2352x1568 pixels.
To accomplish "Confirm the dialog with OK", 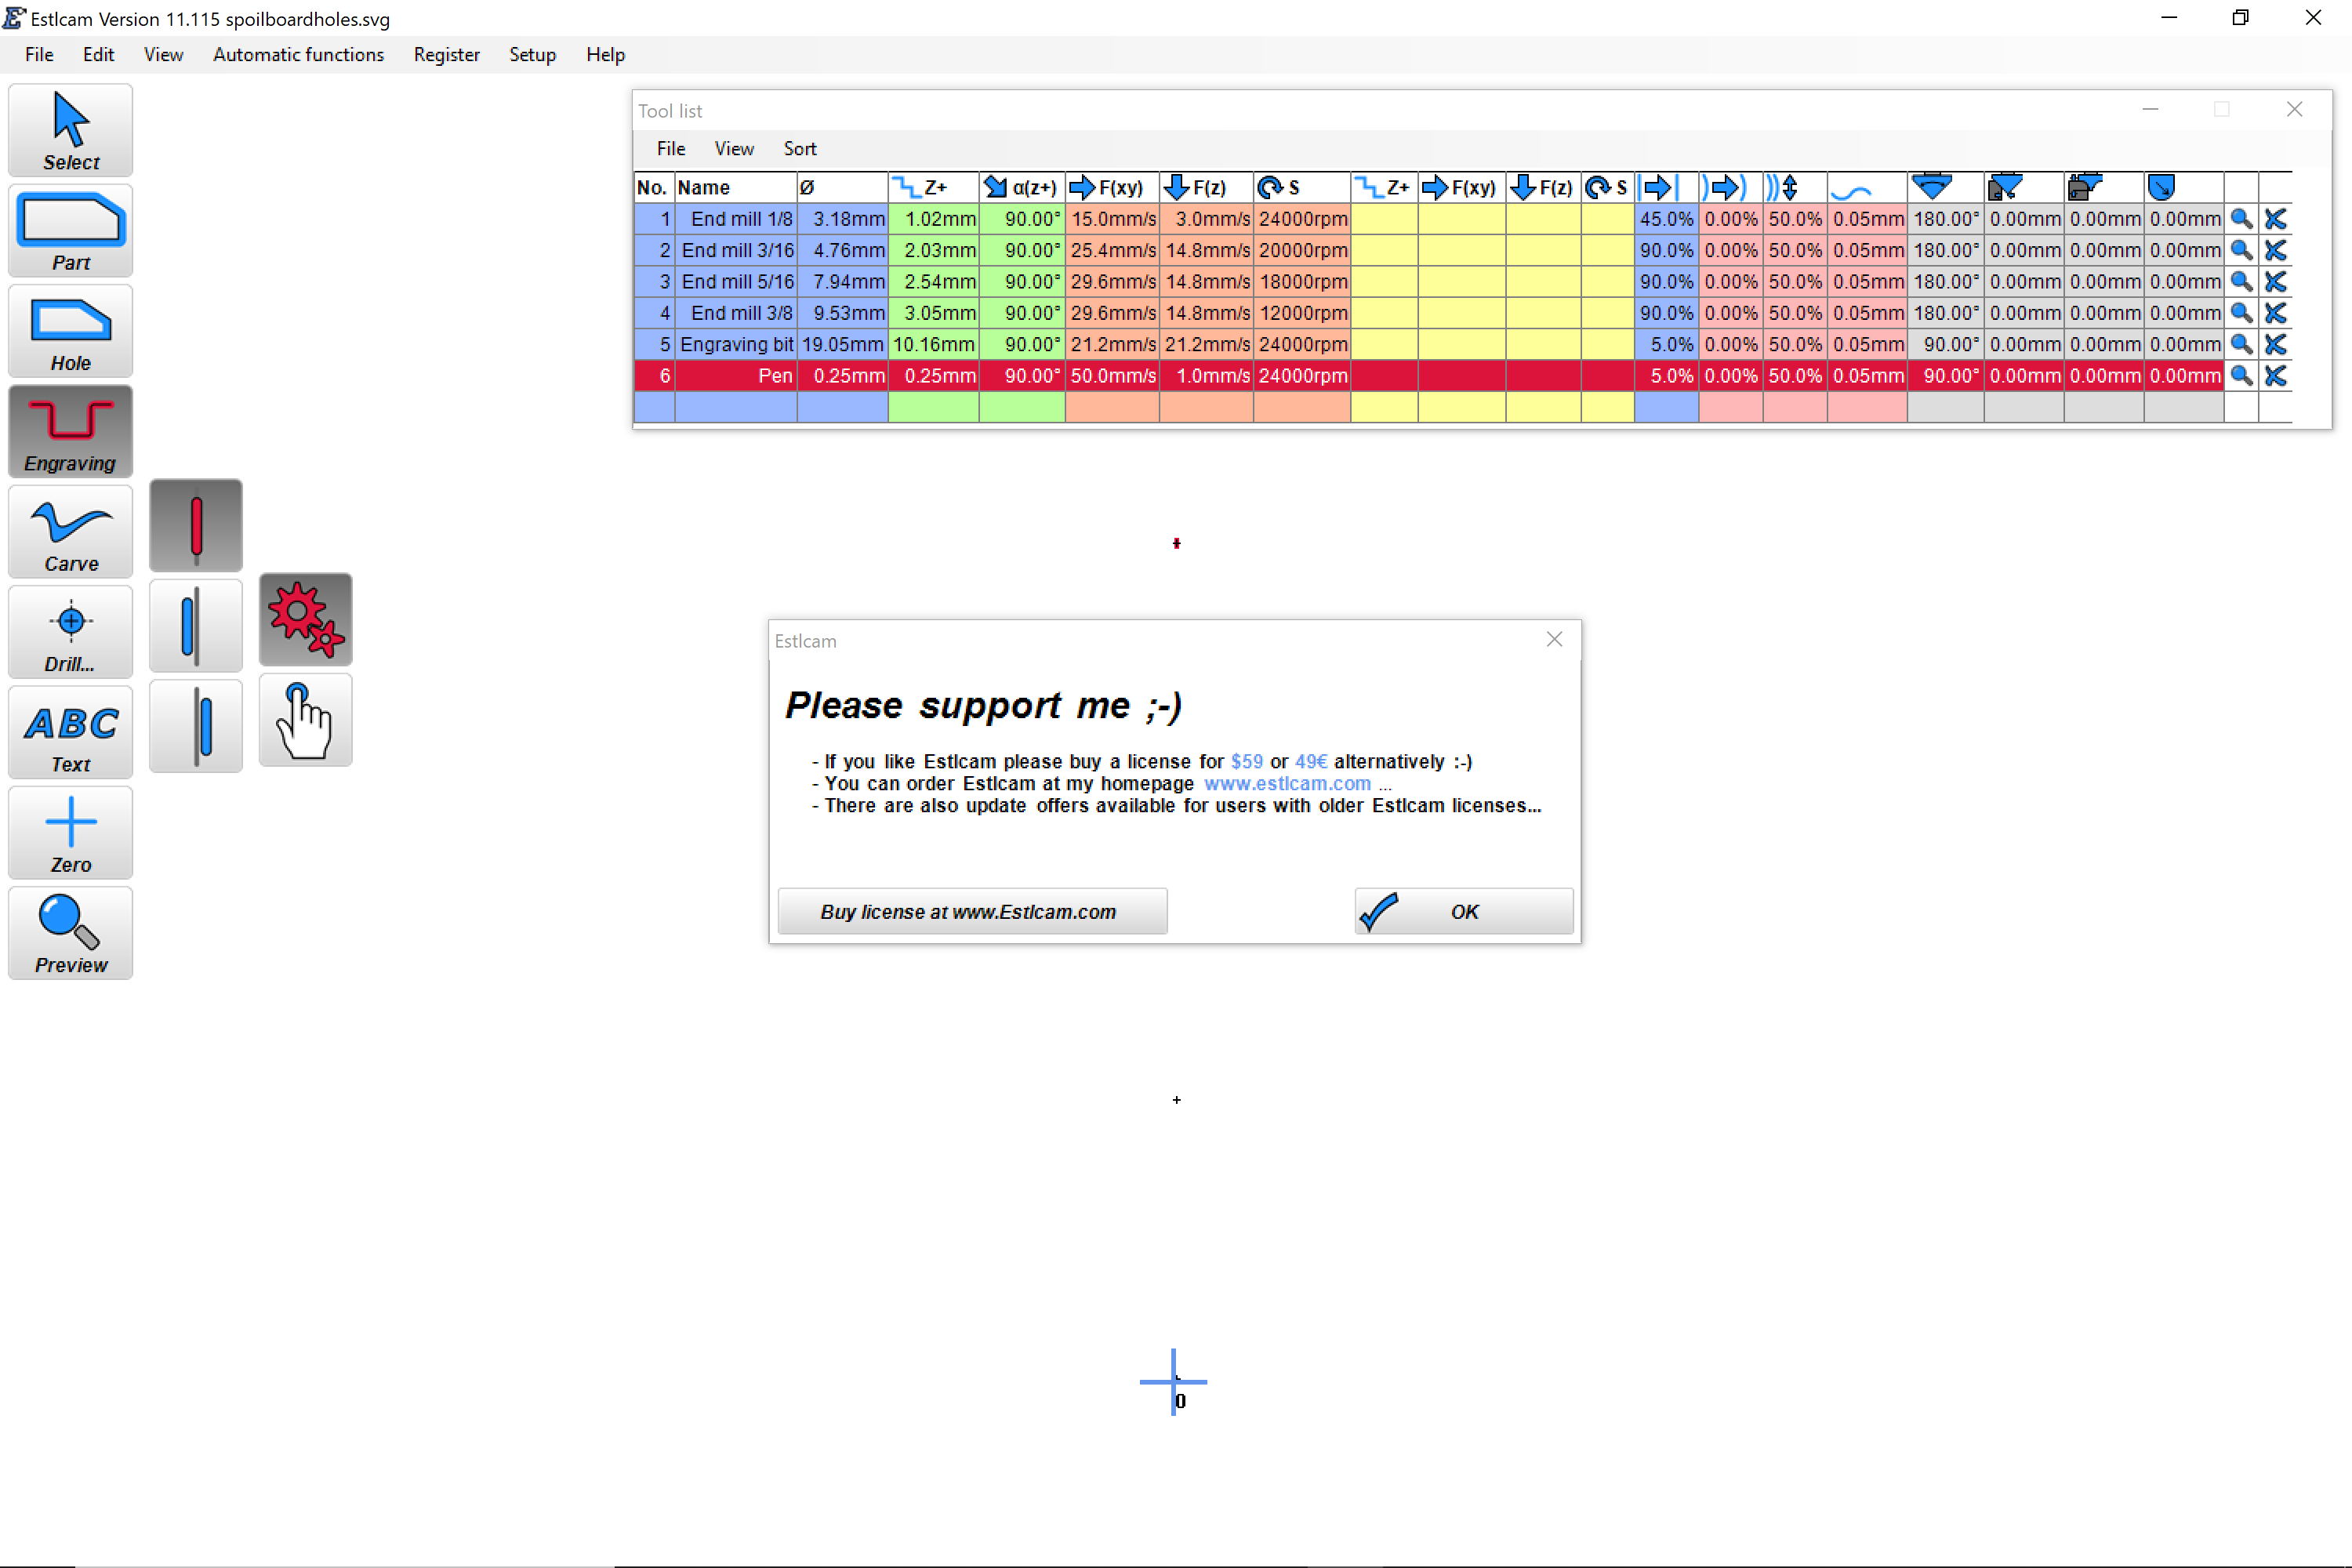I will [x=1463, y=911].
